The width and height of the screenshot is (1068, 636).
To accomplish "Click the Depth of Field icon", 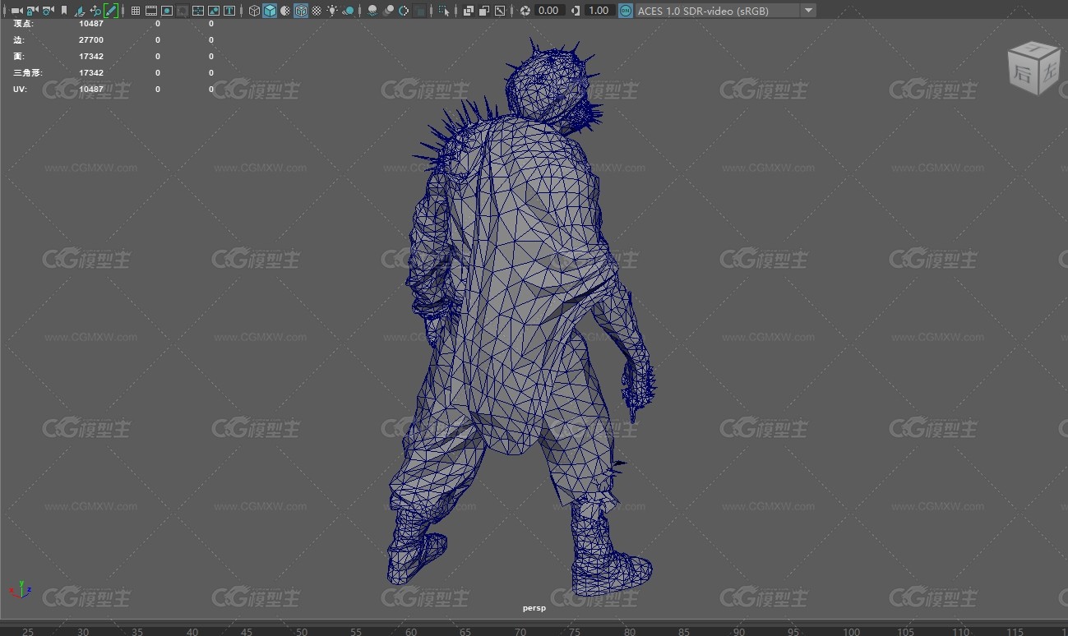I will [419, 11].
